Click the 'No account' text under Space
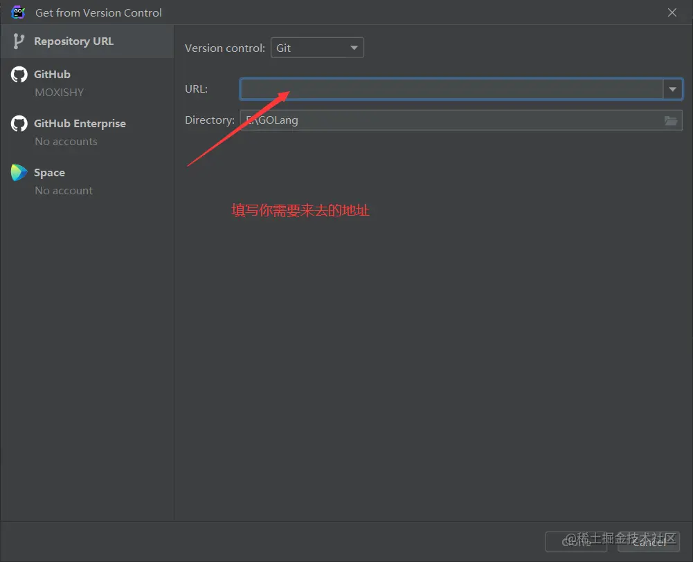 [x=64, y=191]
